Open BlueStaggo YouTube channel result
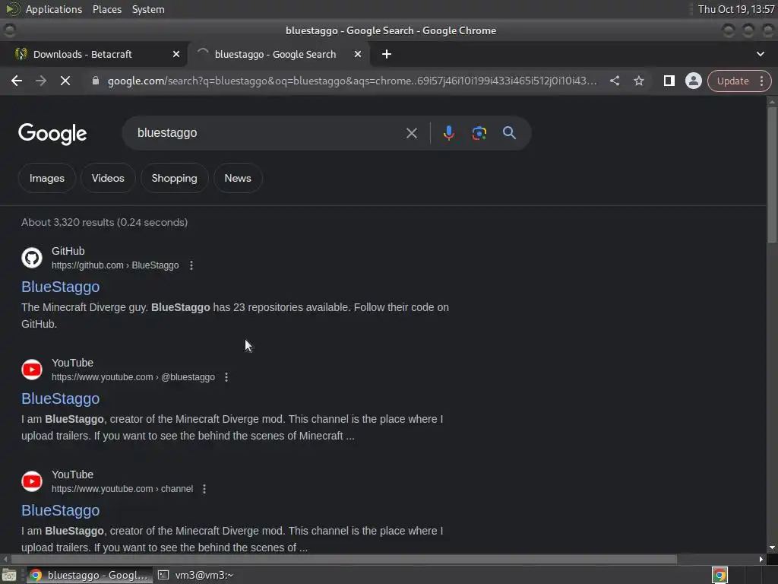778x584 pixels. click(x=61, y=510)
